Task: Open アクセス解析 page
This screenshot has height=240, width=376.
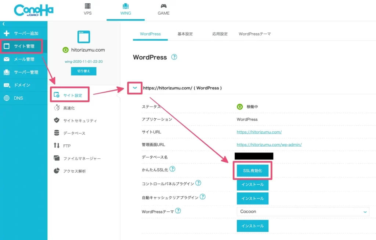Action: [74, 171]
